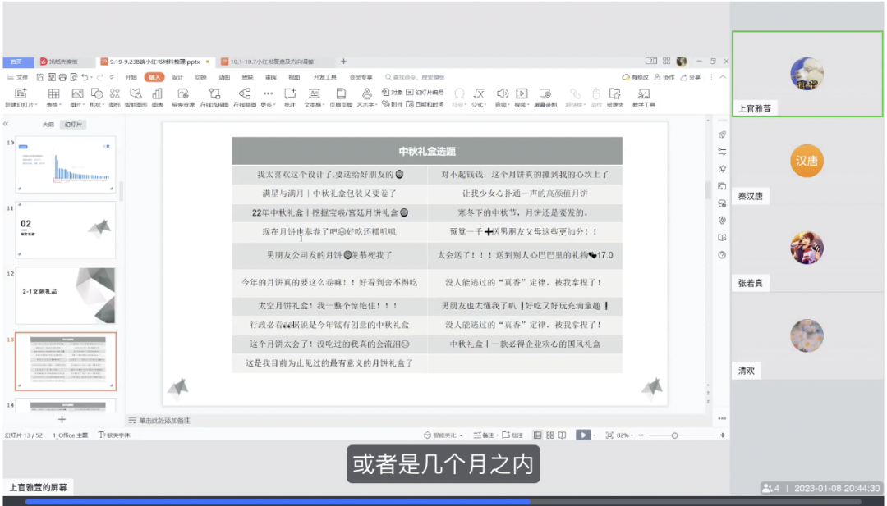
Task: Click the 有修改 cloud status button
Action: (x=635, y=77)
